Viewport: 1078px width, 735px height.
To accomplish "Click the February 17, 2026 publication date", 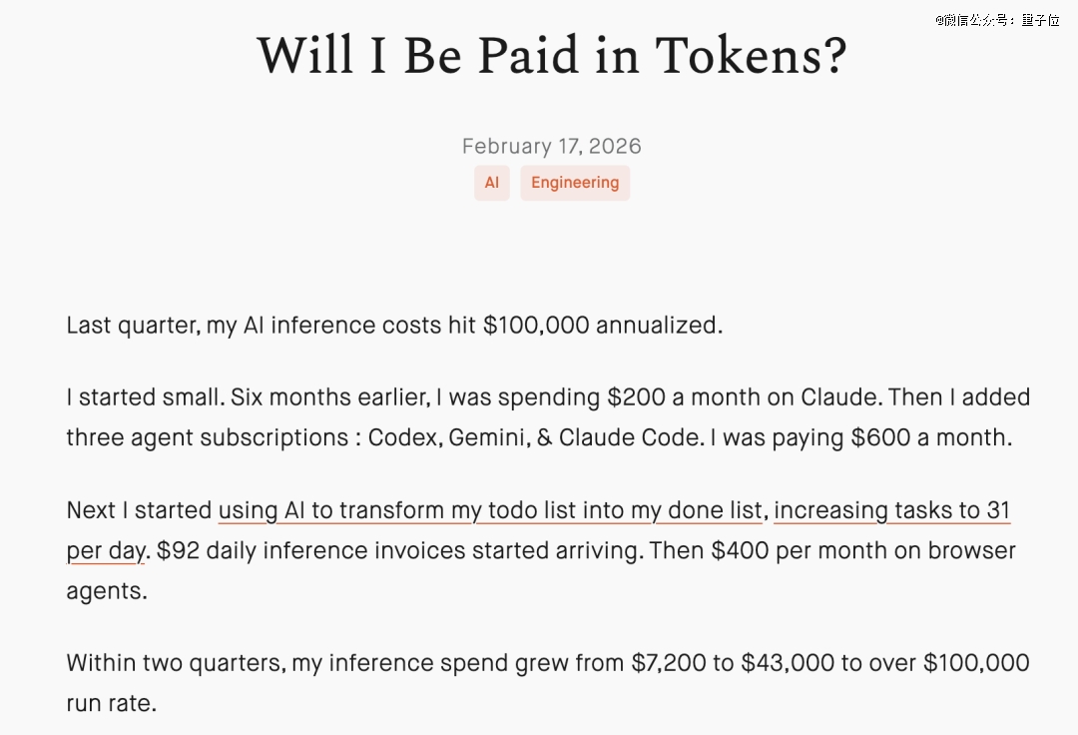I will (551, 147).
